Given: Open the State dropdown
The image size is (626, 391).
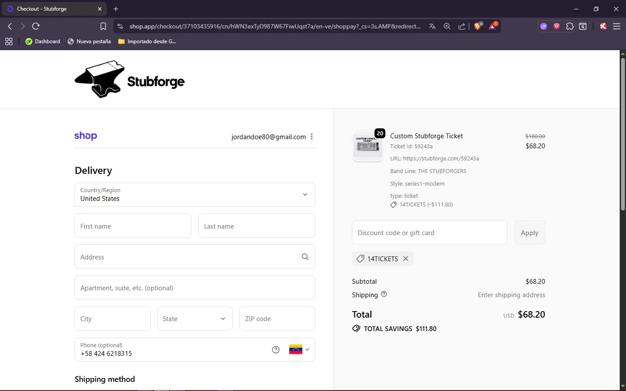Looking at the screenshot, I should tap(195, 318).
